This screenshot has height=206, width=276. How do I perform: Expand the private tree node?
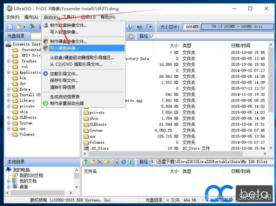click(x=8, y=106)
